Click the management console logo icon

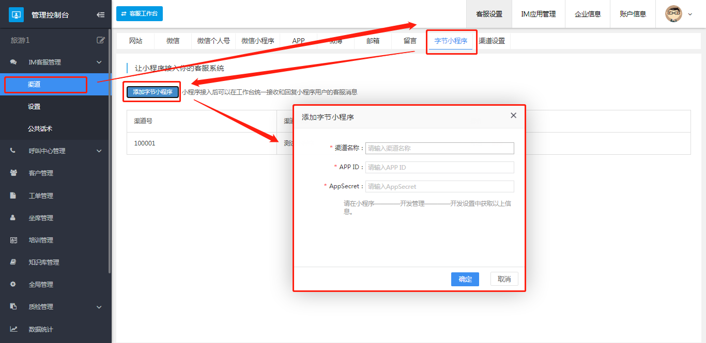17,15
